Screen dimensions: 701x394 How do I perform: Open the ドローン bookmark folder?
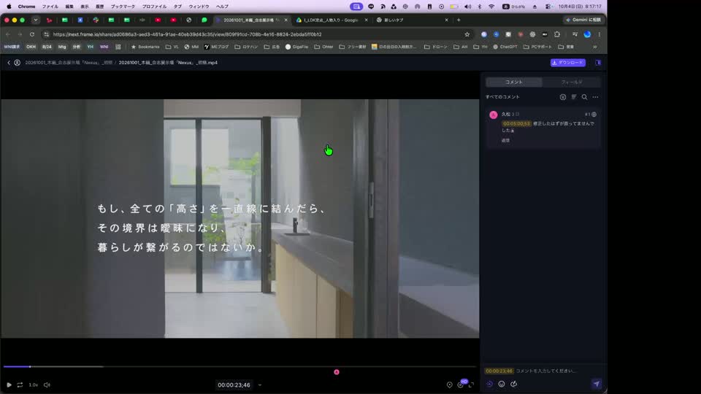tap(436, 47)
